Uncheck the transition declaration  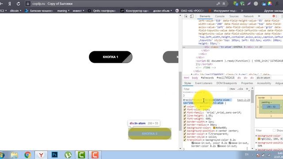(185, 140)
